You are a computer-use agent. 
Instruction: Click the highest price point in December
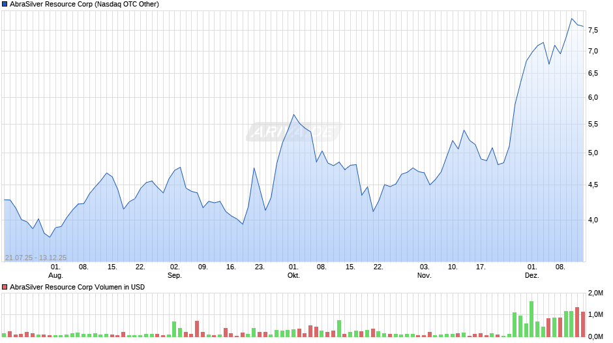(571, 18)
